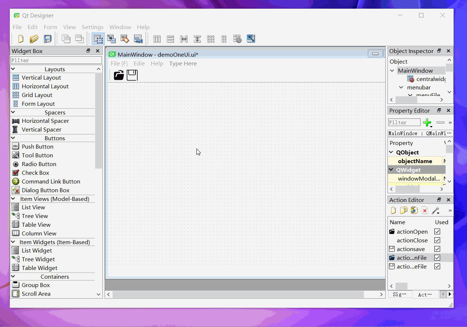Viewport: 467px width, 327px height.
Task: Click Copy action icon in Action Editor
Action: (404, 210)
